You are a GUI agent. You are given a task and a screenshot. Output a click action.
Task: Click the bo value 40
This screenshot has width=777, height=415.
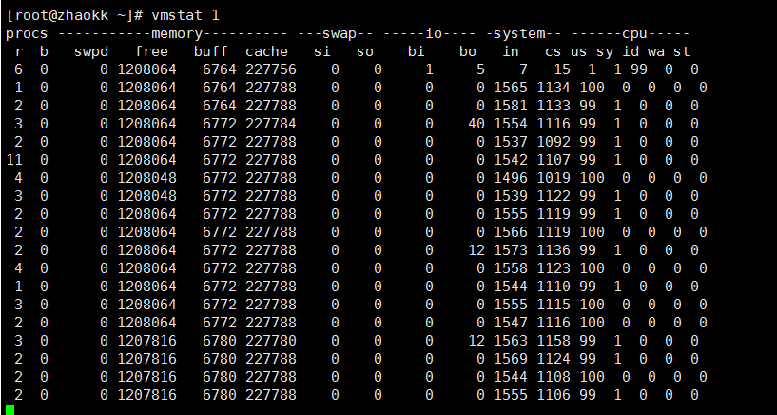coord(476,124)
